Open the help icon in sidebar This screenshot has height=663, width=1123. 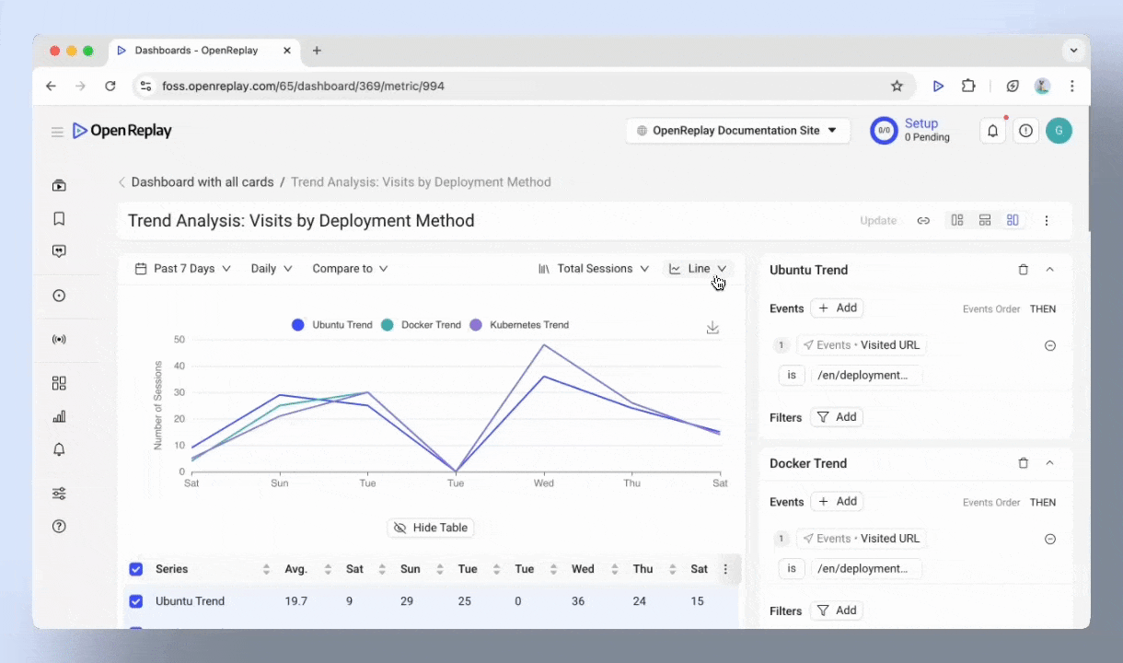pyautogui.click(x=59, y=527)
